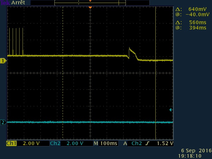The height and width of the screenshot is (159, 212).
Task: Click the -40.0mV cursor position readout
Action: click(197, 15)
